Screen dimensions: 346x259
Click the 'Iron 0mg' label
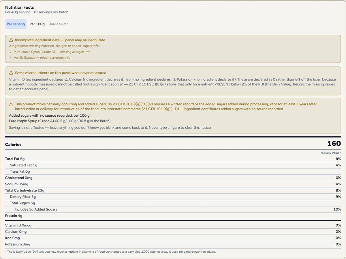(13, 238)
